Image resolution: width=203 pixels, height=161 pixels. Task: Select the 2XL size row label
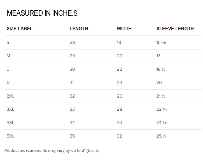click(10, 96)
